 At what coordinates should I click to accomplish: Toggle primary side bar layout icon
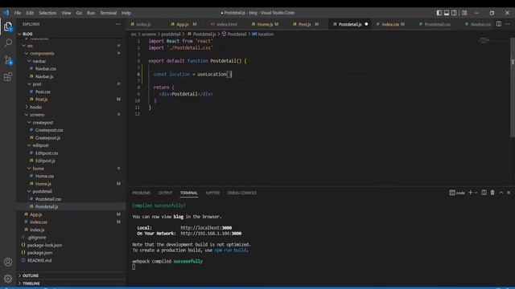coord(439,13)
